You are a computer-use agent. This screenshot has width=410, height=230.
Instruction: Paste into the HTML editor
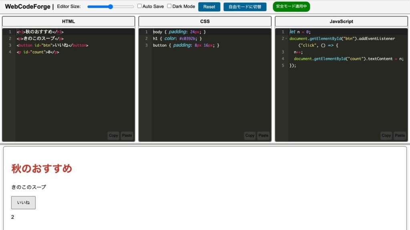[127, 136]
